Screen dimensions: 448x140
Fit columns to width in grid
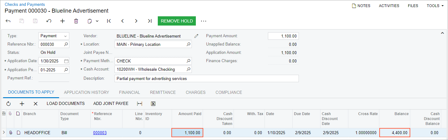[140, 104]
